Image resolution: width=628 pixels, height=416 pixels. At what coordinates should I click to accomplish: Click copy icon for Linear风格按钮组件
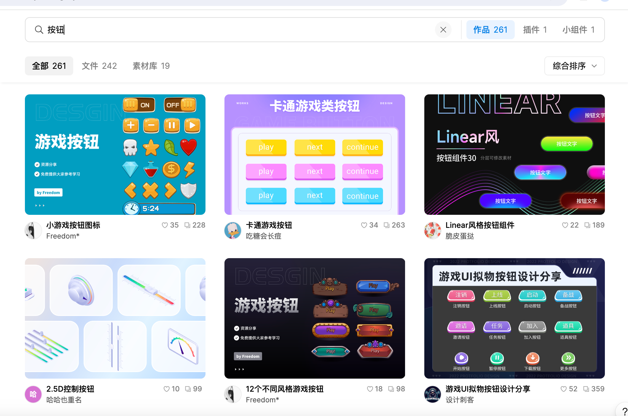pyautogui.click(x=587, y=225)
